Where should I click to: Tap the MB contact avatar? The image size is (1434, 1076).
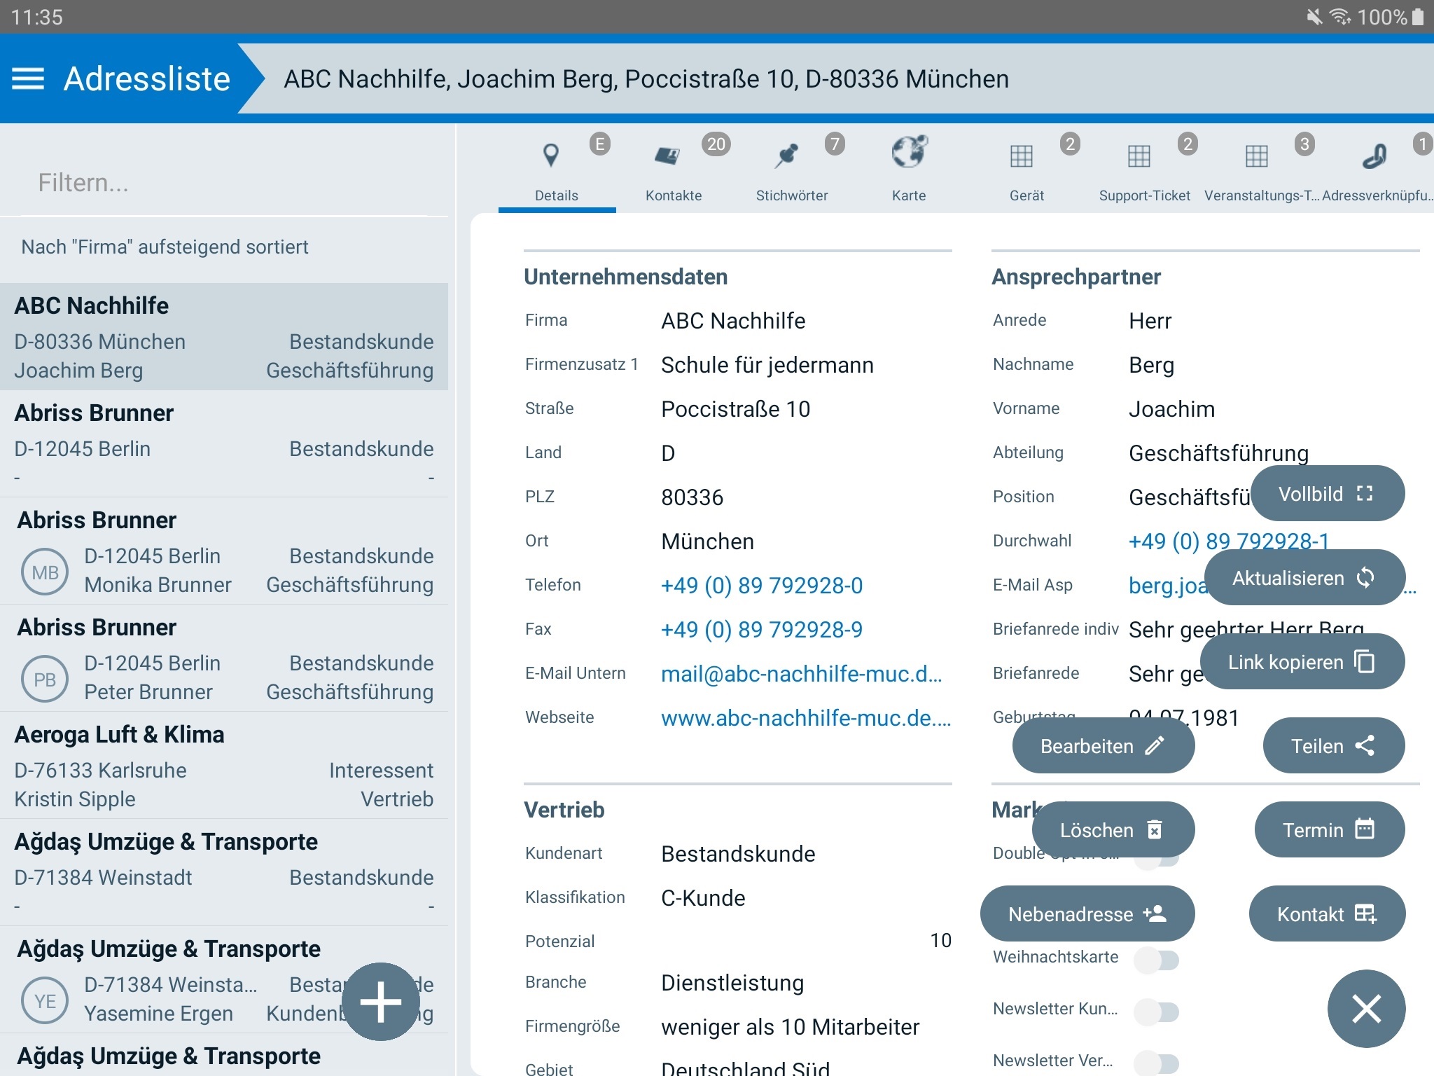click(x=45, y=572)
